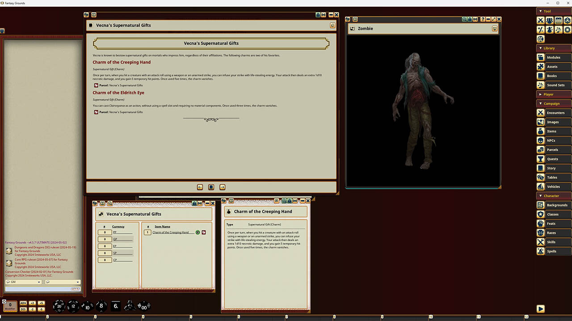This screenshot has height=321, width=572.
Task: Toggle the ADV advantage button
Action: coord(23,303)
